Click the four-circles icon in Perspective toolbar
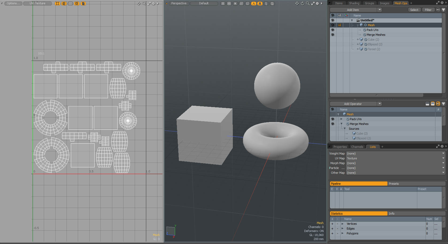Viewport: 448px width, 244px height. [x=229, y=3]
